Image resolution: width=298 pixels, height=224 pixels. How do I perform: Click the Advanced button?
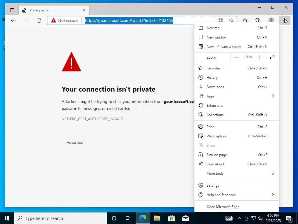click(x=75, y=142)
